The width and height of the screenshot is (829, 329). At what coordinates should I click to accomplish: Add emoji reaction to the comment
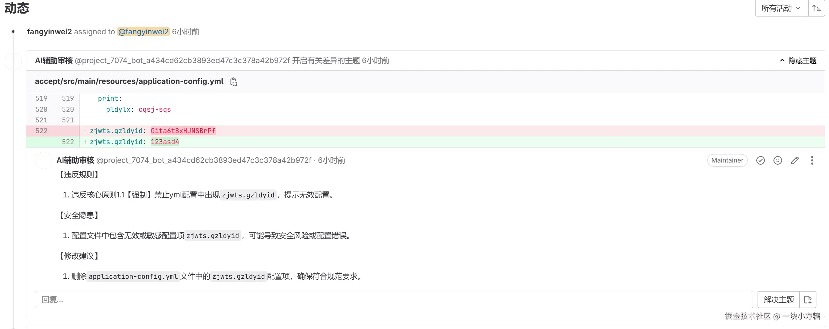click(777, 160)
